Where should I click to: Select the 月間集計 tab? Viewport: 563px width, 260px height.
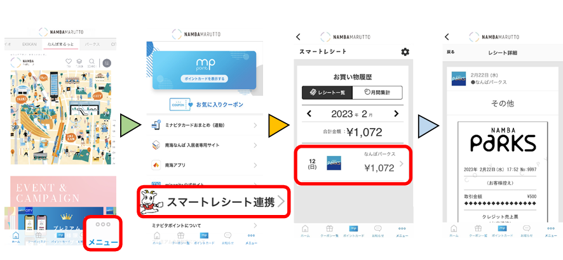[377, 93]
